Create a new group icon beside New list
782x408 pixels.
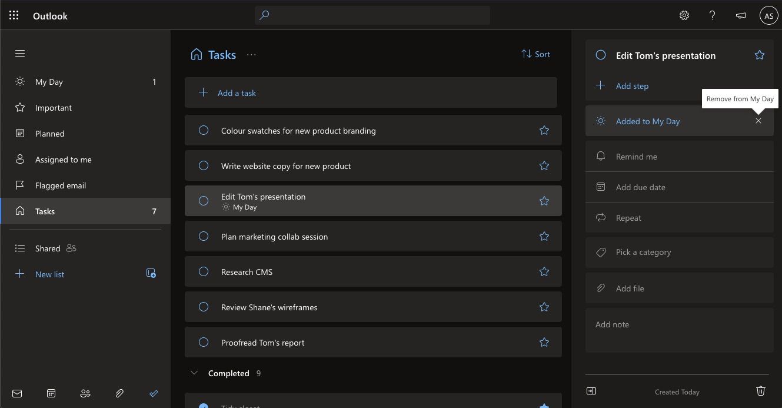point(151,273)
